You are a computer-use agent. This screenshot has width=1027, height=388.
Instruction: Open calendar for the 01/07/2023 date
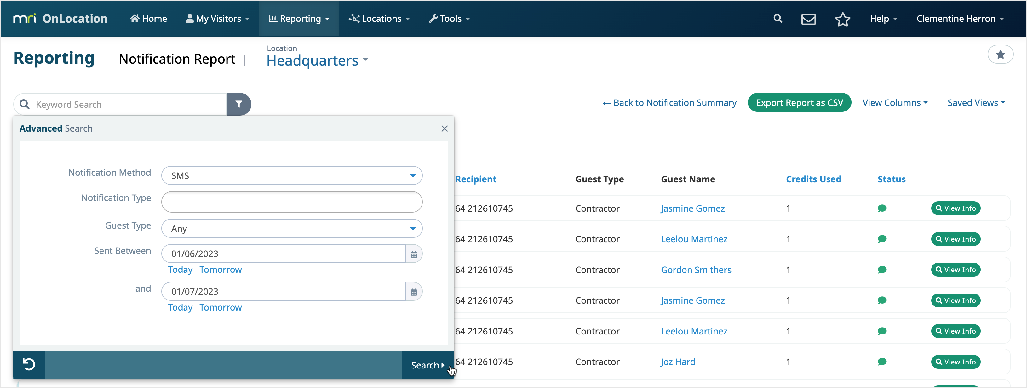pos(414,292)
